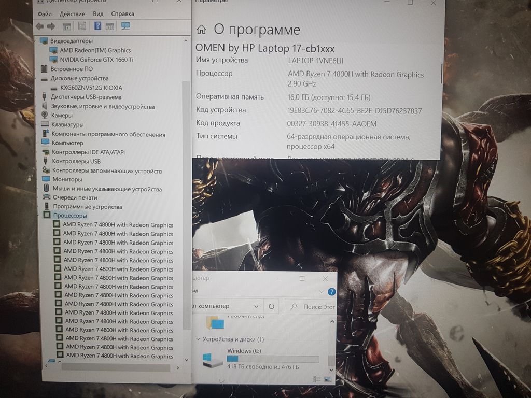Refresh the File Explorer location
This screenshot has width=531, height=398.
coord(271,306)
